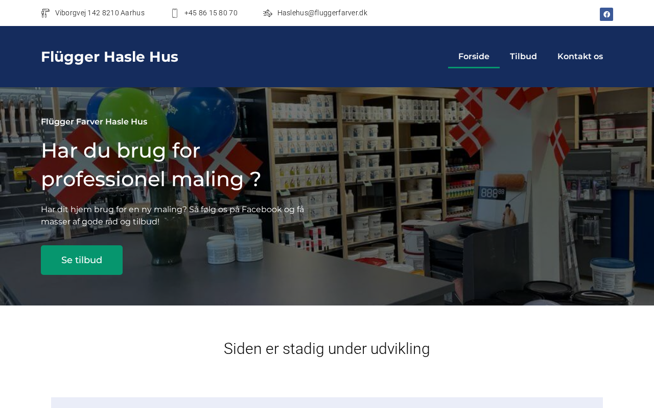
Task: Click the headline about professionel maling
Action: pyautogui.click(x=151, y=165)
